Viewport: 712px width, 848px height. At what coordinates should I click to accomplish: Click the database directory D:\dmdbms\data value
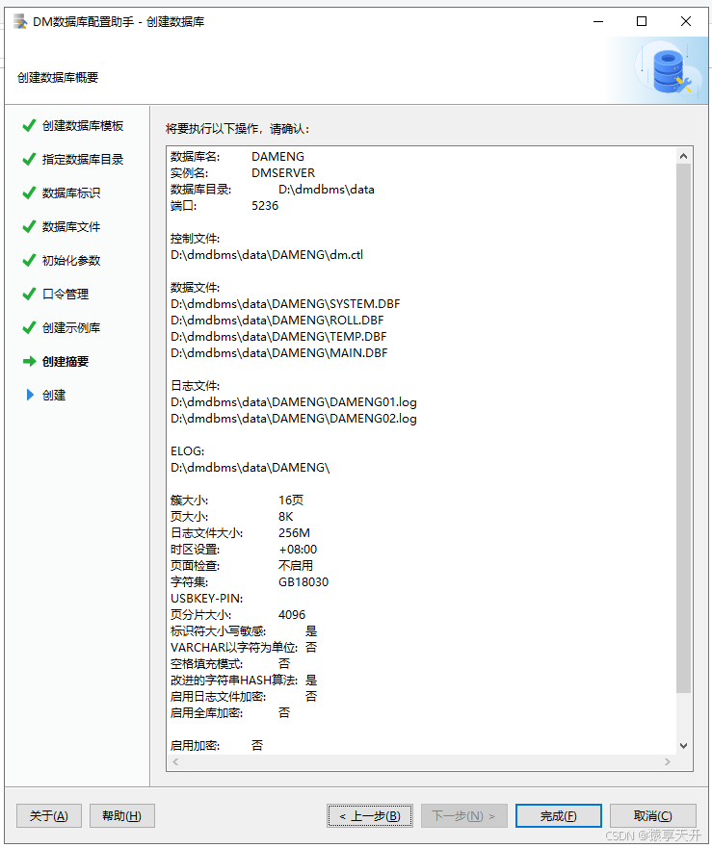[x=327, y=190]
